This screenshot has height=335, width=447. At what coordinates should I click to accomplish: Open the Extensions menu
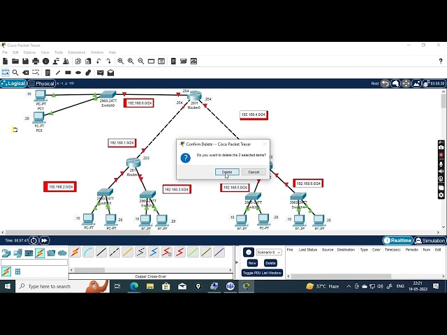pyautogui.click(x=77, y=52)
